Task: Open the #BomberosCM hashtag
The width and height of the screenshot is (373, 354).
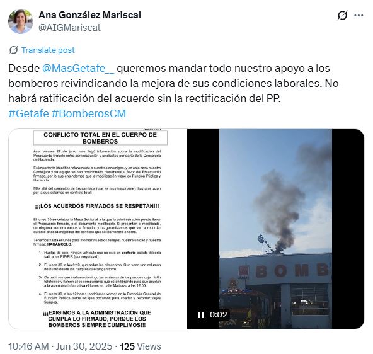Action: [89, 113]
